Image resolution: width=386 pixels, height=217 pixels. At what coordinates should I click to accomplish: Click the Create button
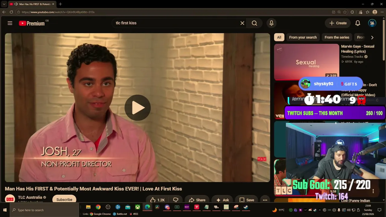pyautogui.click(x=338, y=23)
